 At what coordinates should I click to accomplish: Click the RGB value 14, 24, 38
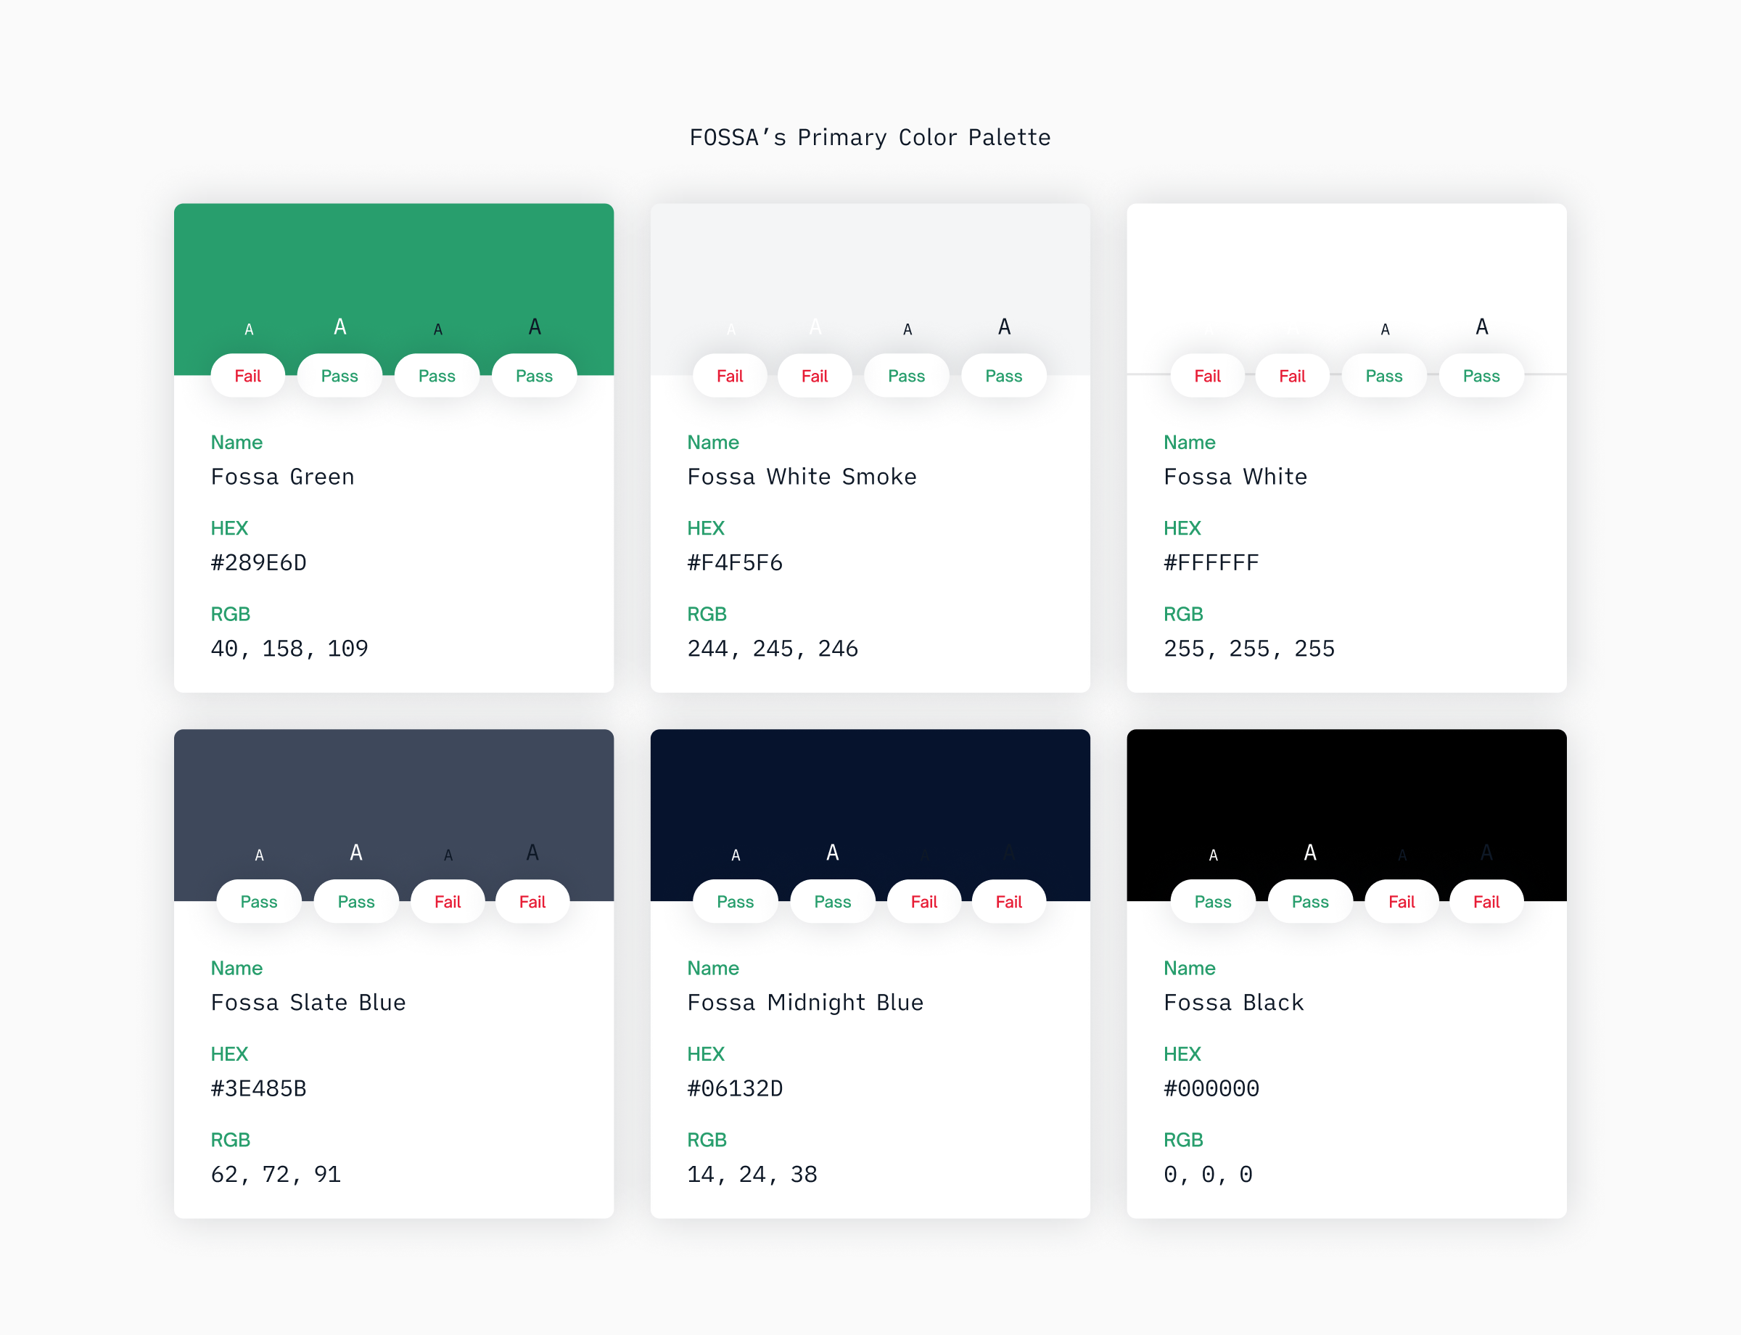coord(752,1175)
